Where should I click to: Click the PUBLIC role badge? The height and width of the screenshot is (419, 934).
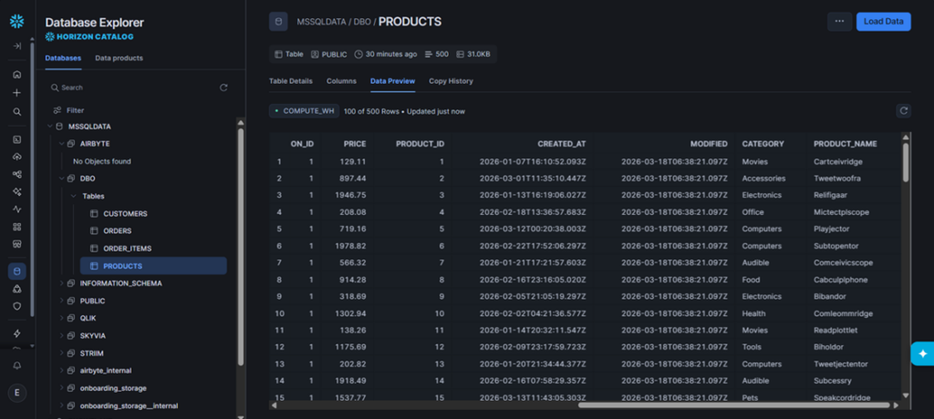[328, 54]
